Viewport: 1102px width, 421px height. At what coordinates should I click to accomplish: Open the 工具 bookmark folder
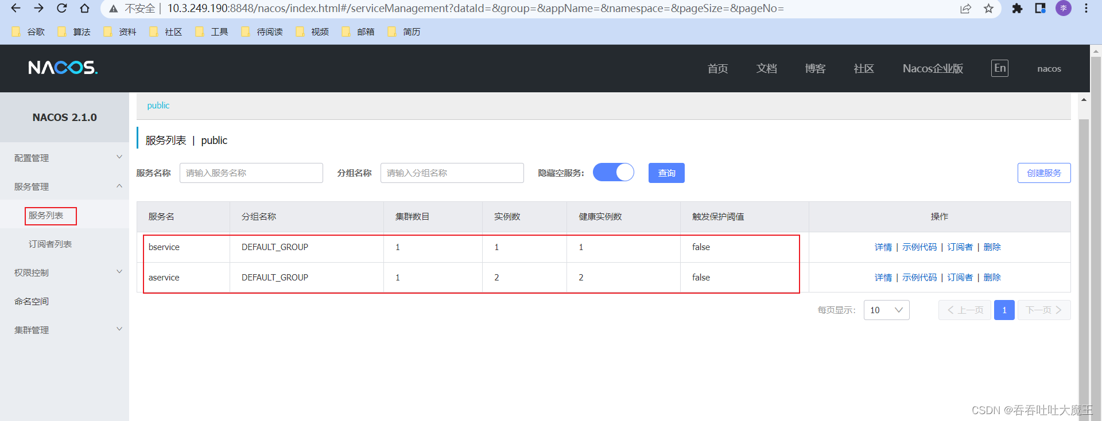tap(212, 32)
